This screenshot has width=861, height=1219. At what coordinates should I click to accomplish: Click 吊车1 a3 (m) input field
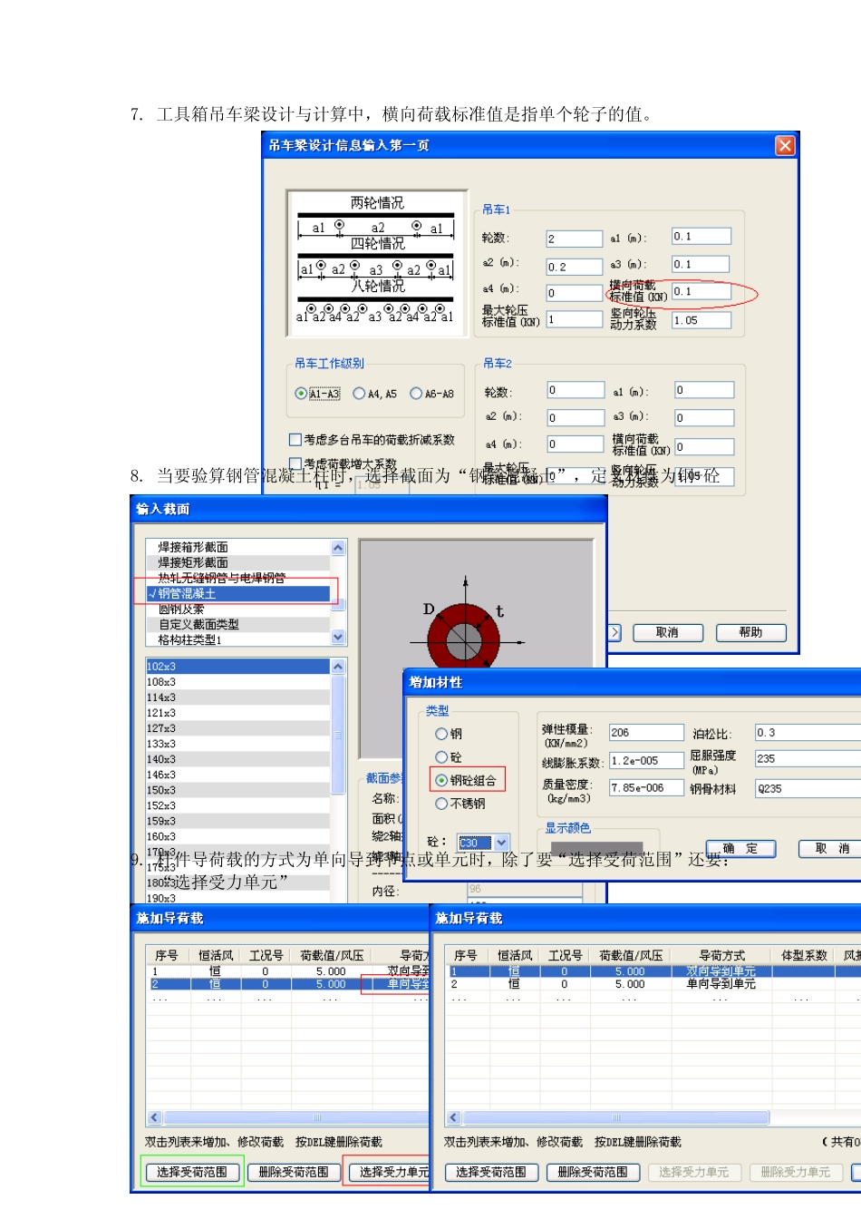[701, 264]
